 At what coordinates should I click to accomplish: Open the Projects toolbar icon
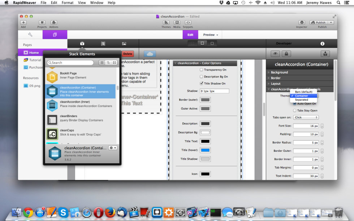(x=42, y=22)
